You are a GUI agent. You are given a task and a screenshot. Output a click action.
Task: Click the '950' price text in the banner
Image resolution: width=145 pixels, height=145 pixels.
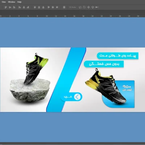(x=127, y=87)
